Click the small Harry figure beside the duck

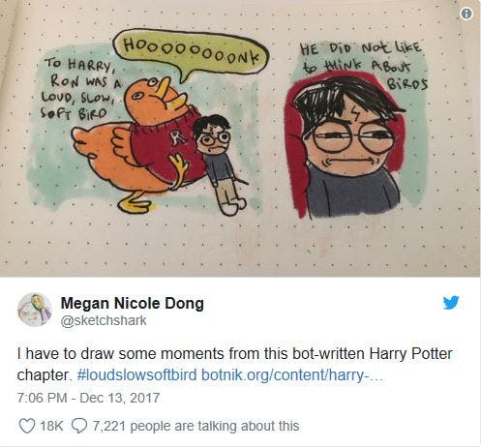[x=220, y=164]
